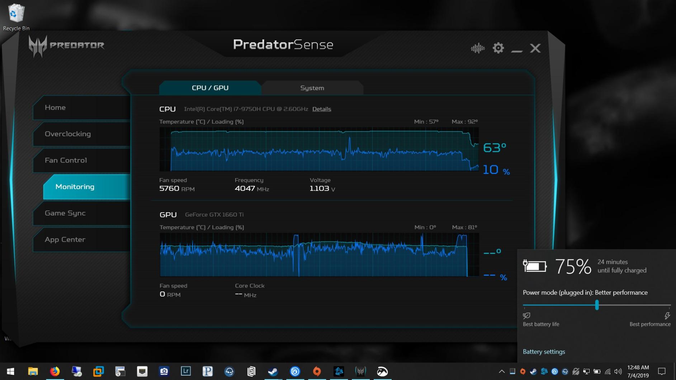Image resolution: width=676 pixels, height=380 pixels.
Task: Click the GeForce GTX 1660 Ti label
Action: (x=214, y=214)
